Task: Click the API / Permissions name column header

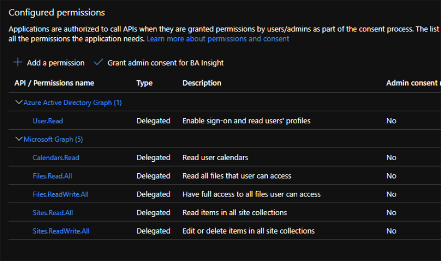Action: (x=54, y=83)
